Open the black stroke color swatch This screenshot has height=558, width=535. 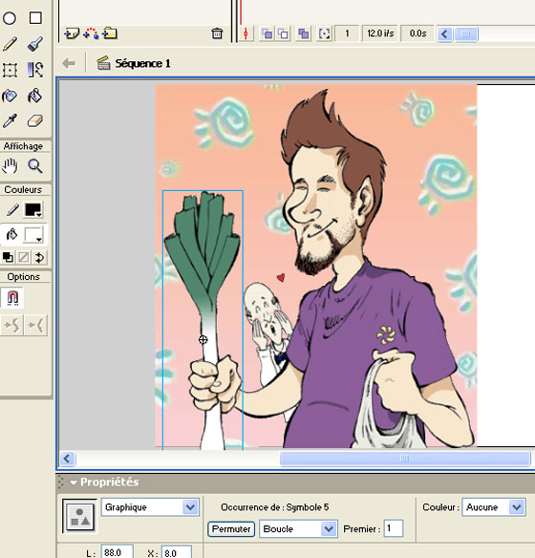33,210
